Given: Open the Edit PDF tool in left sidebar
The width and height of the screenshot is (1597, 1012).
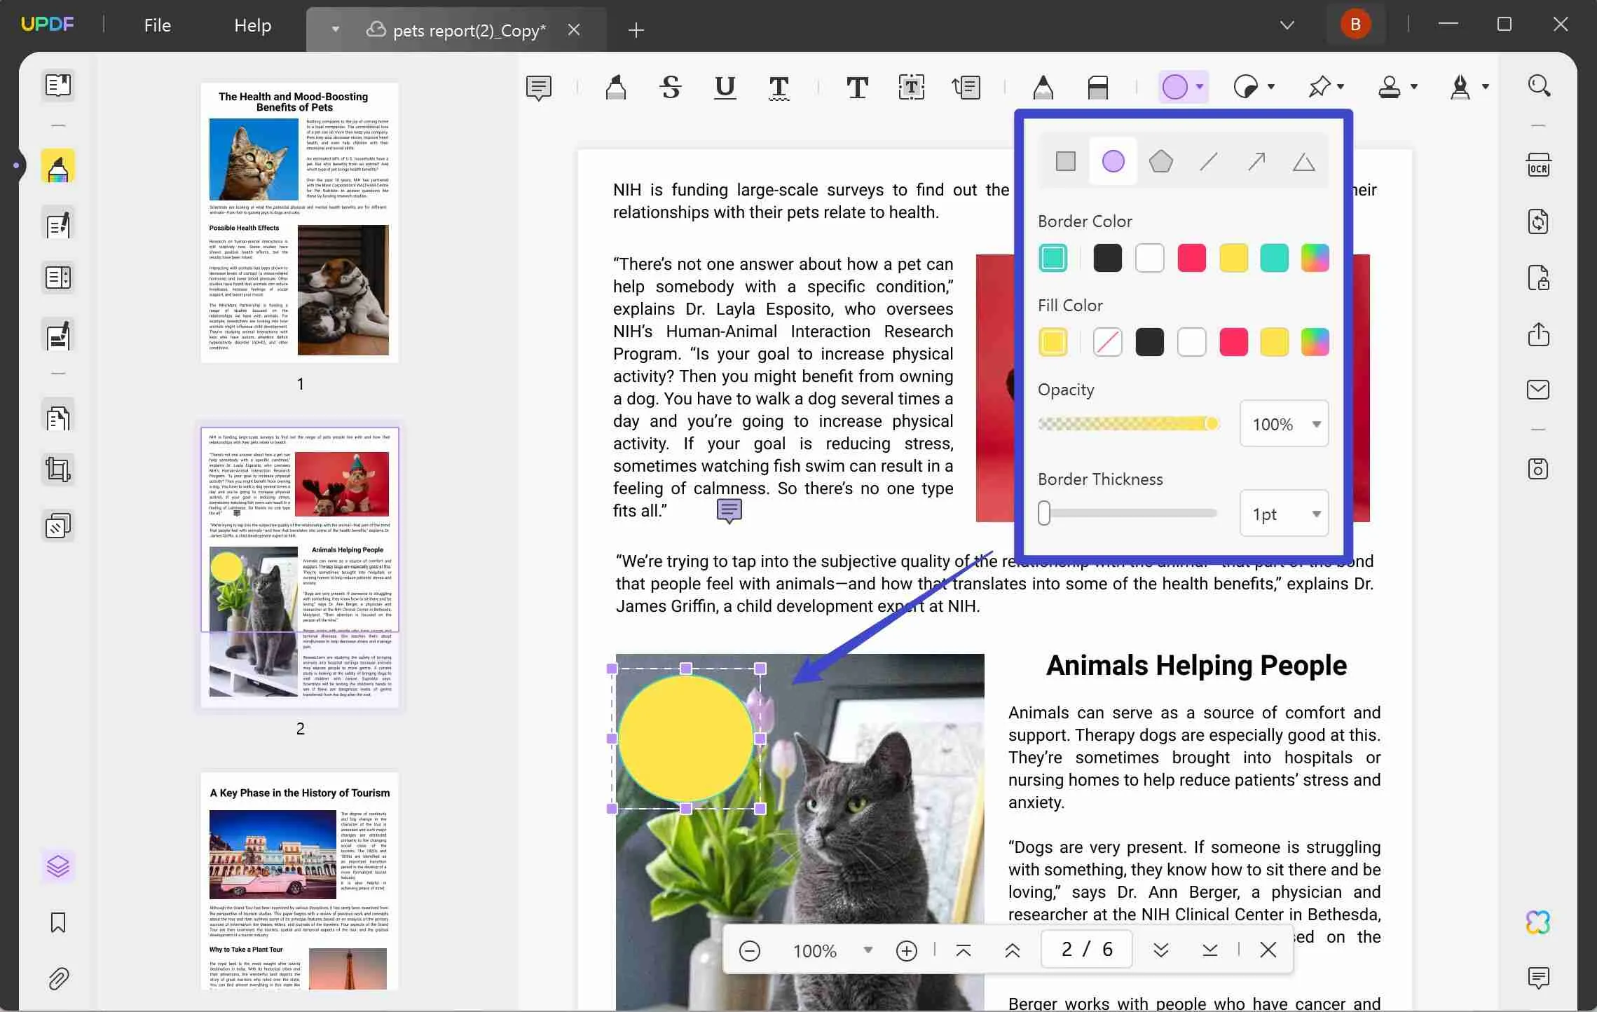Looking at the screenshot, I should click(x=58, y=224).
